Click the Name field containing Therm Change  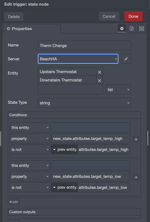tap(84, 46)
